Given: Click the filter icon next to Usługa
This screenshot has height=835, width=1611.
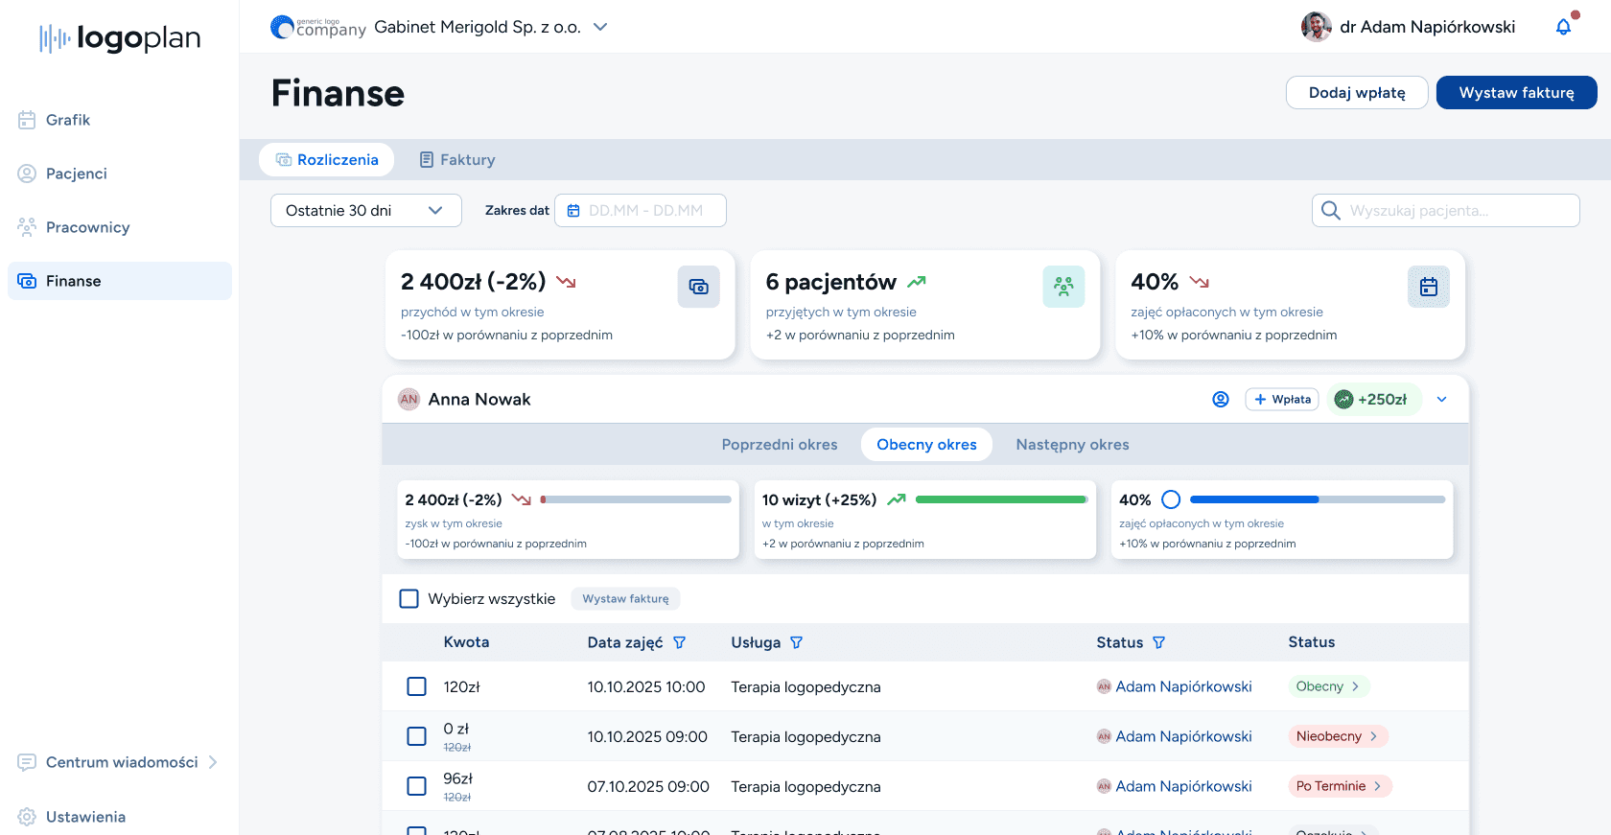Looking at the screenshot, I should (796, 642).
